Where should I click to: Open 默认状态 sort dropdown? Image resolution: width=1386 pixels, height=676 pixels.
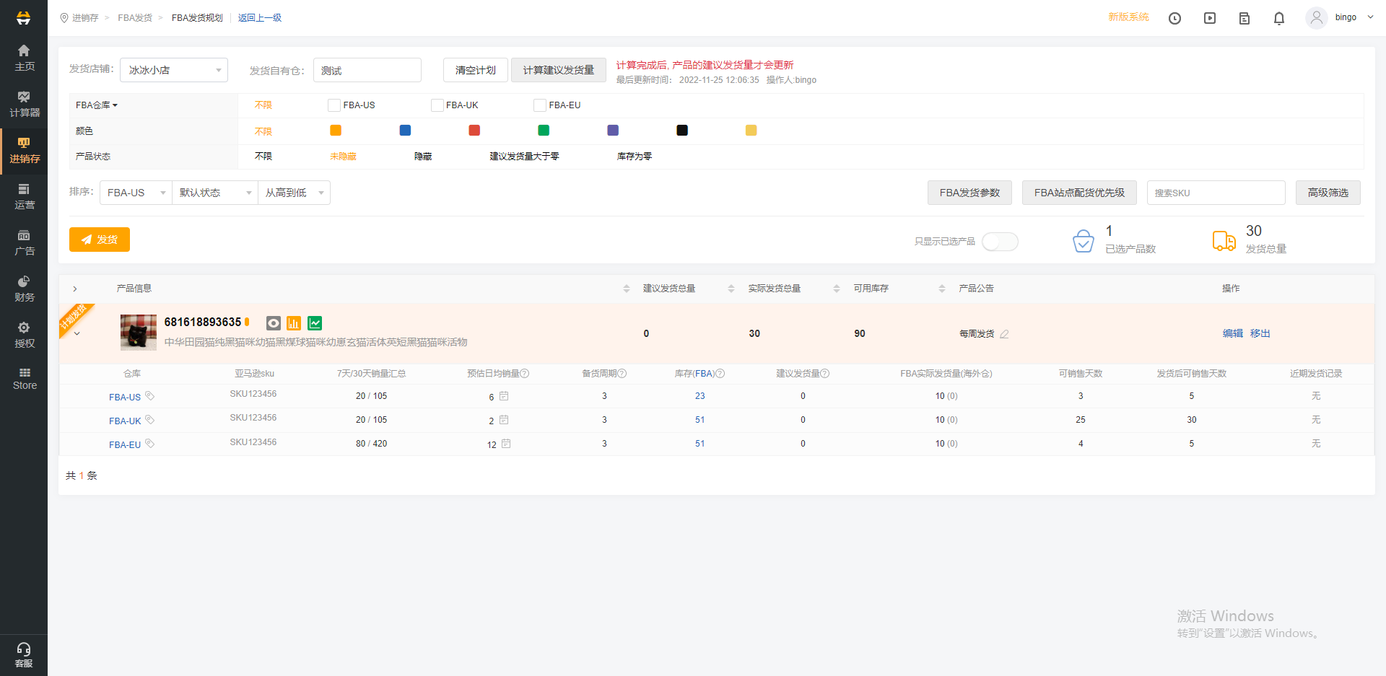click(x=215, y=193)
